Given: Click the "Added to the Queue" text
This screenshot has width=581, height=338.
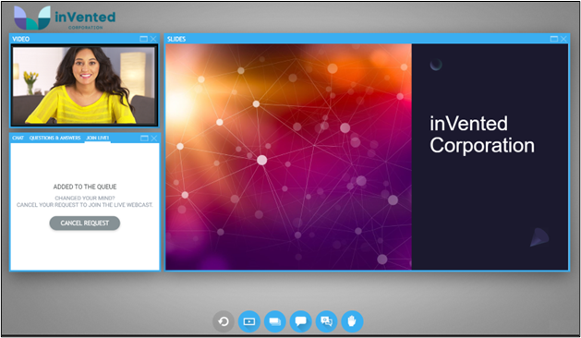Looking at the screenshot, I should click(85, 187).
